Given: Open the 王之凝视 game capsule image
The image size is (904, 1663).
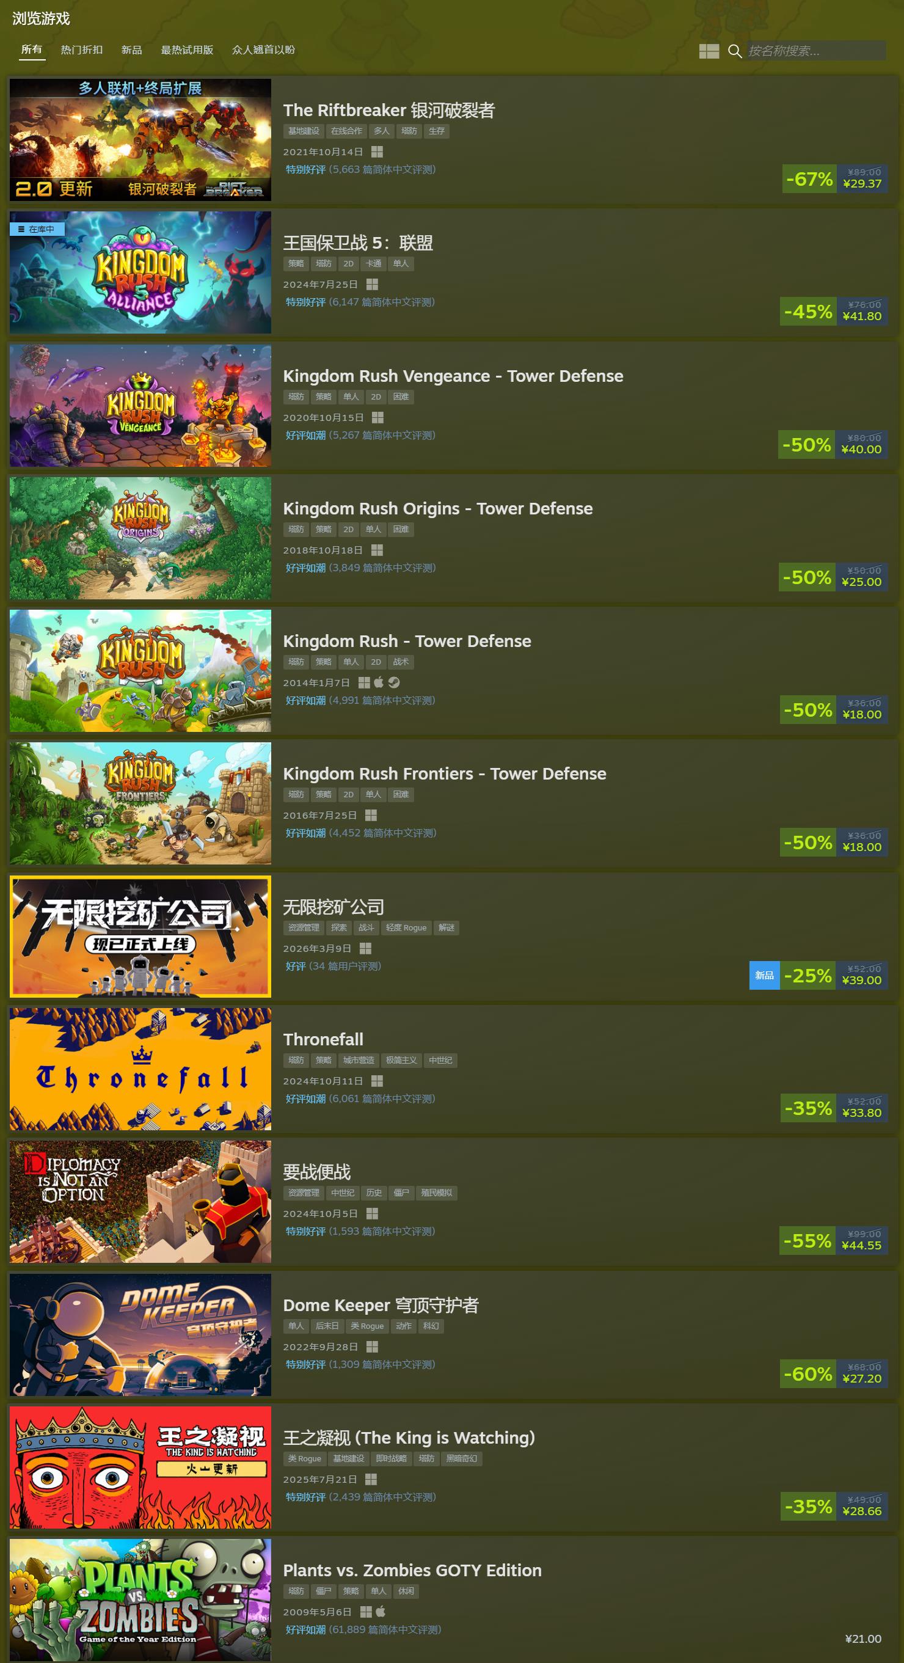Looking at the screenshot, I should tap(140, 1467).
